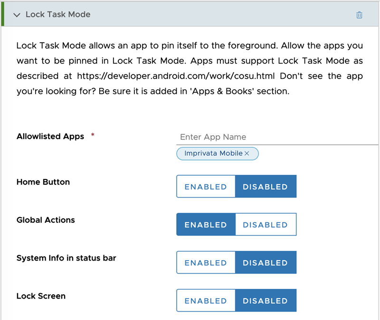Enable System Info in status bar

pos(206,263)
